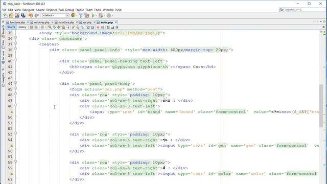Viewport: 327px width, 184px height.
Task: Toggle Rectangular Selection mode icon
Action: (x=67, y=27)
